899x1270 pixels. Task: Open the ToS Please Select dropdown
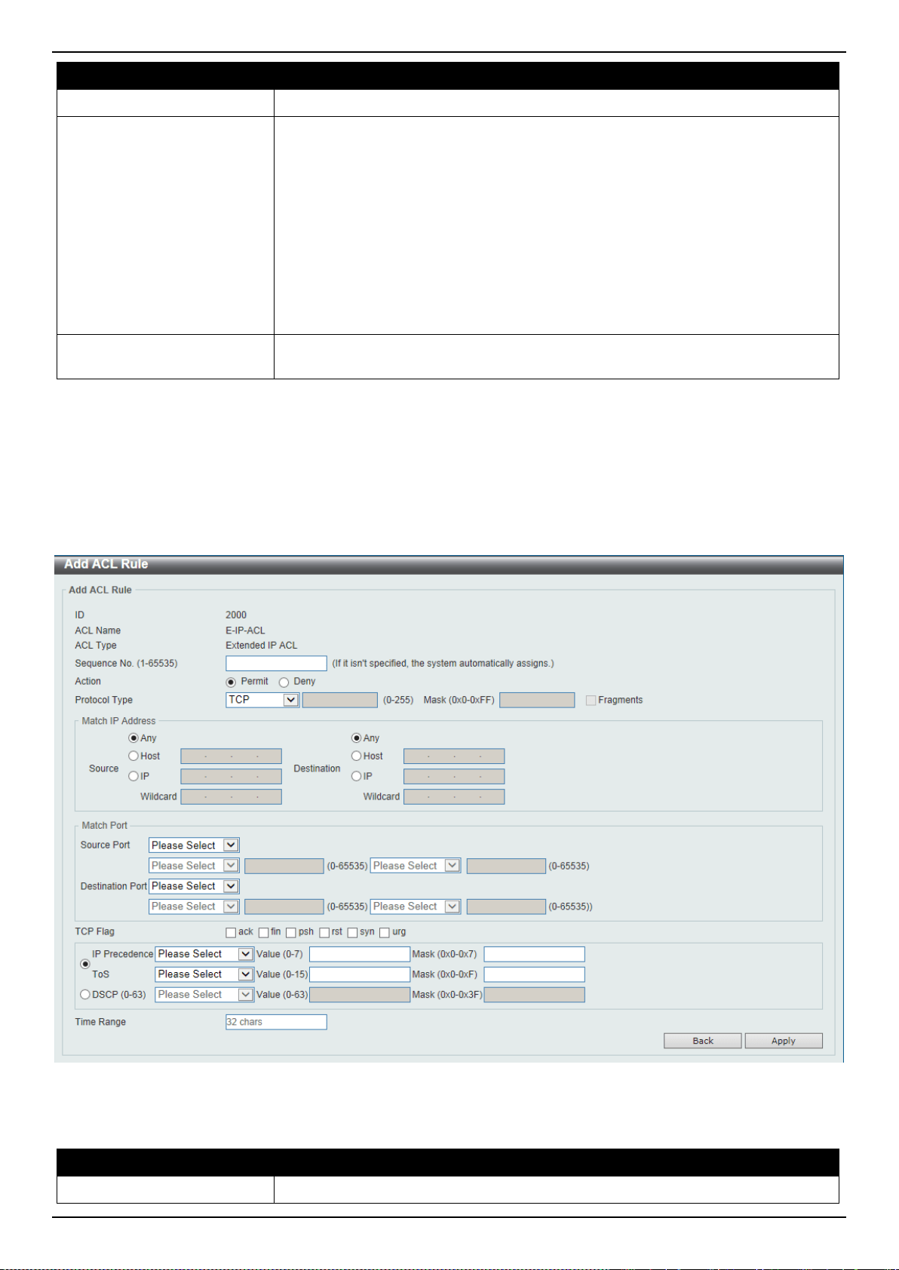click(x=204, y=974)
